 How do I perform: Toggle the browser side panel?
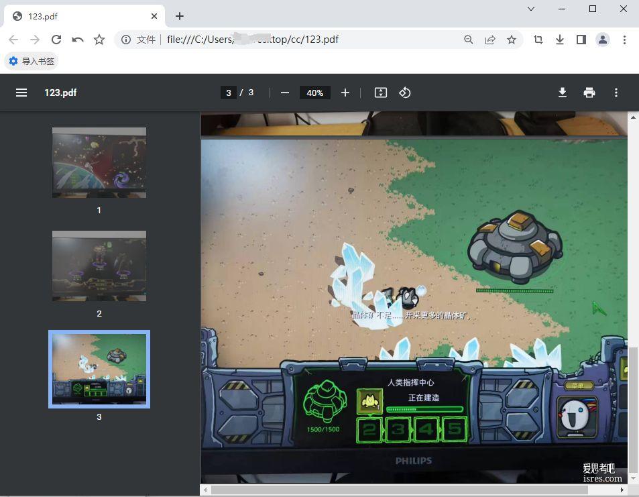(581, 40)
